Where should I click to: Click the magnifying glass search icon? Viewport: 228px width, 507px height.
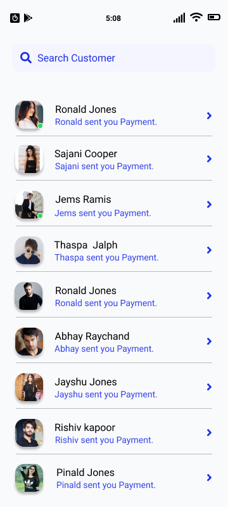click(x=26, y=58)
